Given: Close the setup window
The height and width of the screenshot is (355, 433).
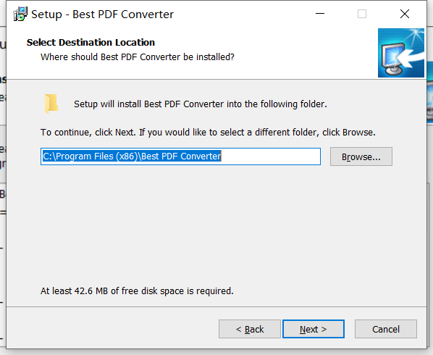Looking at the screenshot, I should coord(405,14).
